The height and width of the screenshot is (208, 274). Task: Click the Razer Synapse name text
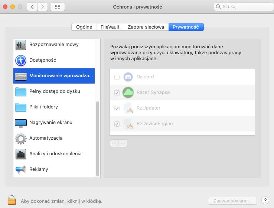pyautogui.click(x=153, y=92)
